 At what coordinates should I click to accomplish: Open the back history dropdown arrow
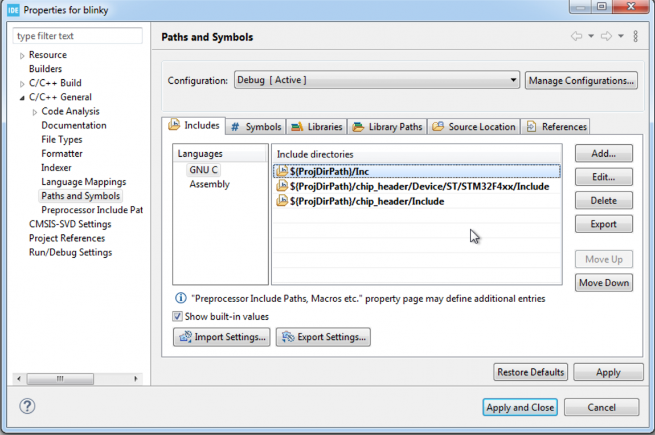(591, 36)
